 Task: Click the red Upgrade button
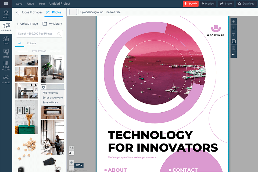point(191,3)
